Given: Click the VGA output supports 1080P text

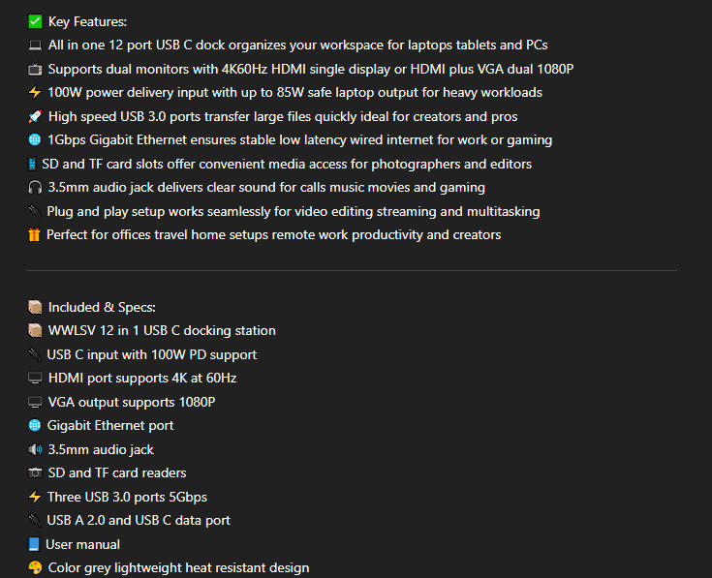Looking at the screenshot, I should [x=132, y=402].
